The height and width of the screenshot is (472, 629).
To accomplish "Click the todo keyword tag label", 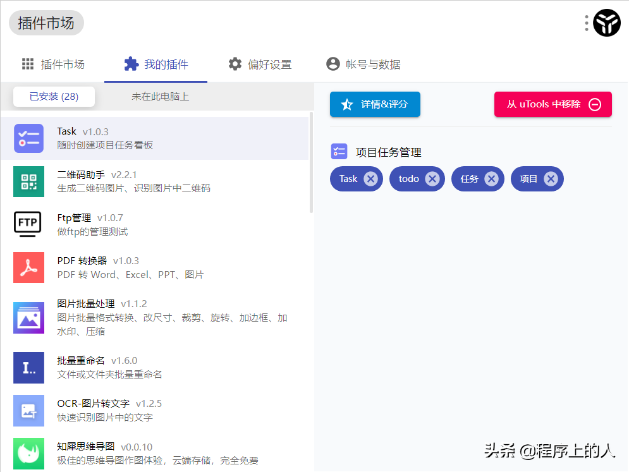I will click(409, 179).
